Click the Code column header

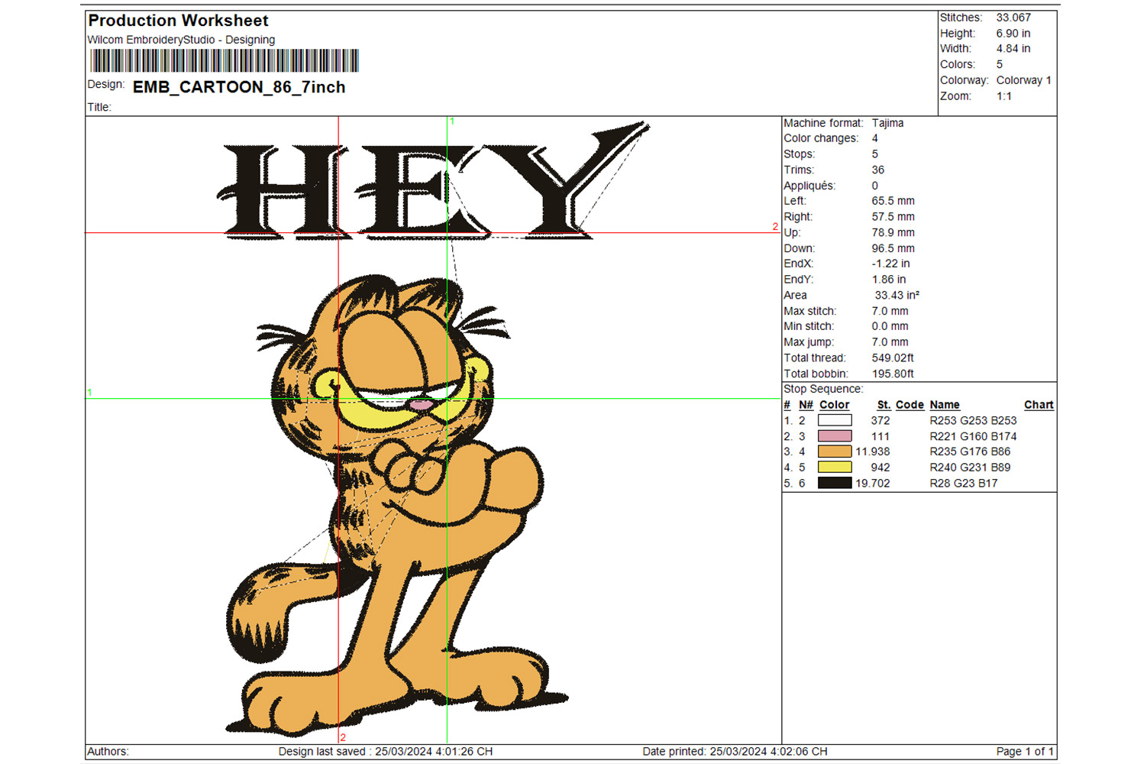(910, 405)
